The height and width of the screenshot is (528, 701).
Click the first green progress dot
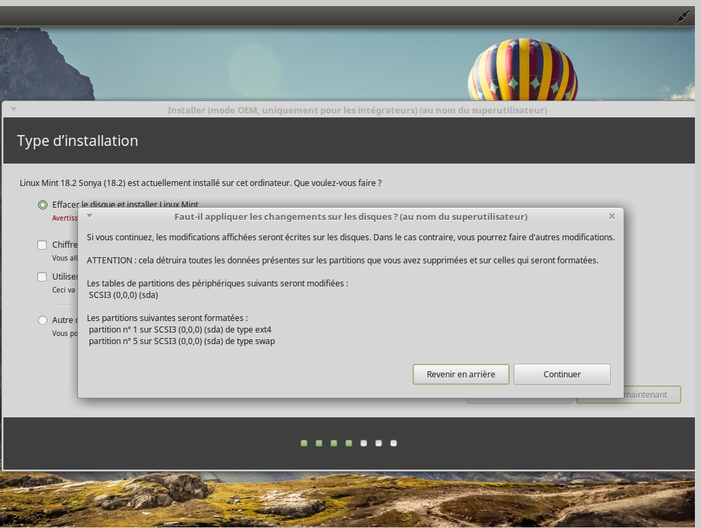(x=304, y=443)
